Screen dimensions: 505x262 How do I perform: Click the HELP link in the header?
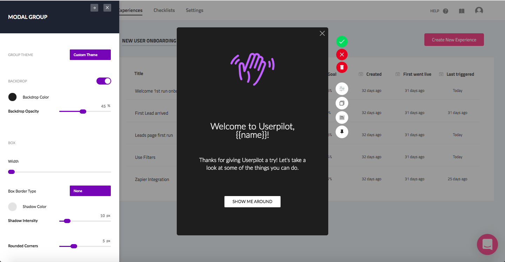435,11
